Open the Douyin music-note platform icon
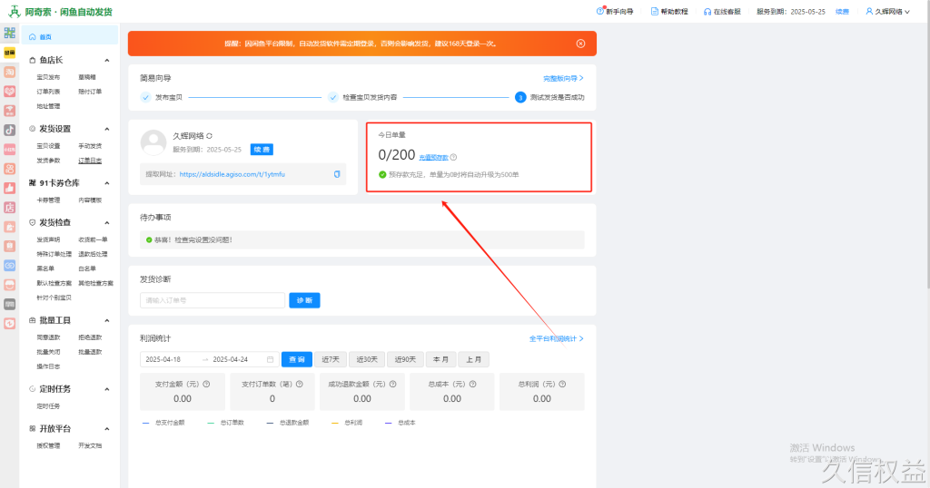930x488 pixels. coord(9,130)
